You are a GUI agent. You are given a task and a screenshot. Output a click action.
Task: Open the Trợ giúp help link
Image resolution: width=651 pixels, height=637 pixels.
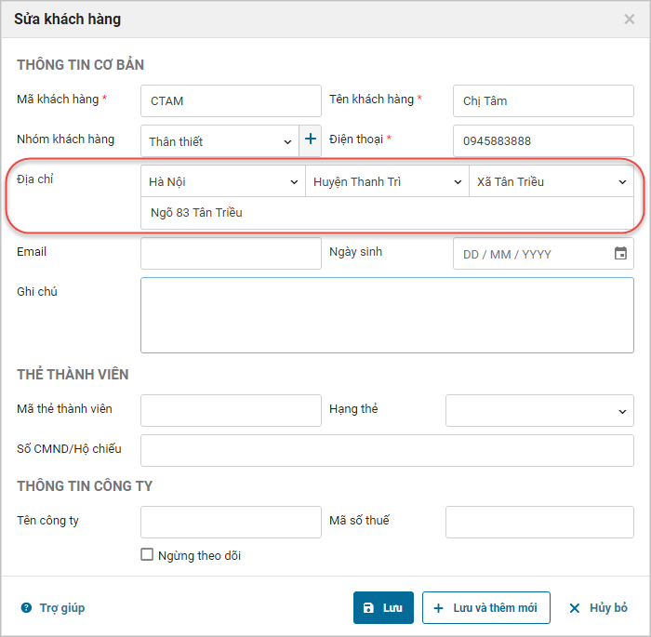pos(61,608)
